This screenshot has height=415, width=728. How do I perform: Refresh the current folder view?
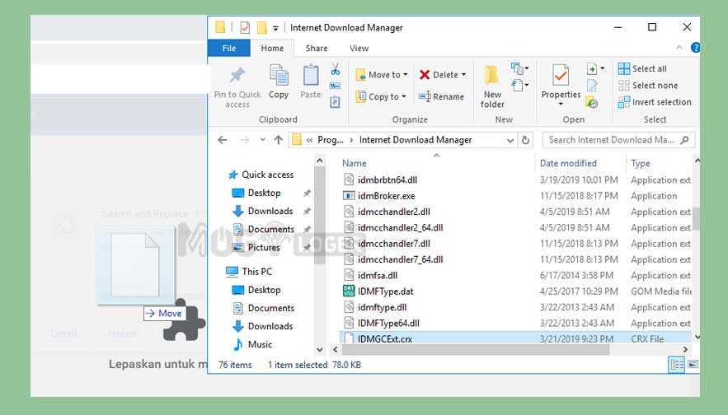click(525, 140)
